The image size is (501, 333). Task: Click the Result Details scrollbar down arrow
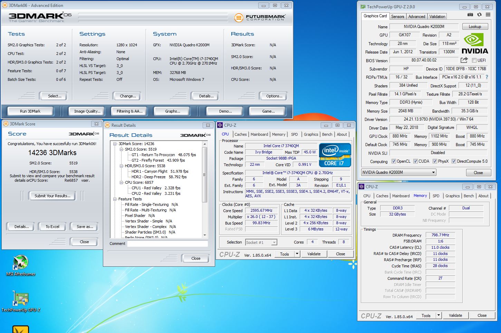click(x=204, y=235)
